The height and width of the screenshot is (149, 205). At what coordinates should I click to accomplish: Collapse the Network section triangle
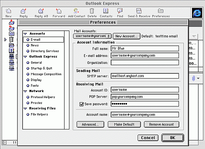pyautogui.click(x=25, y=91)
